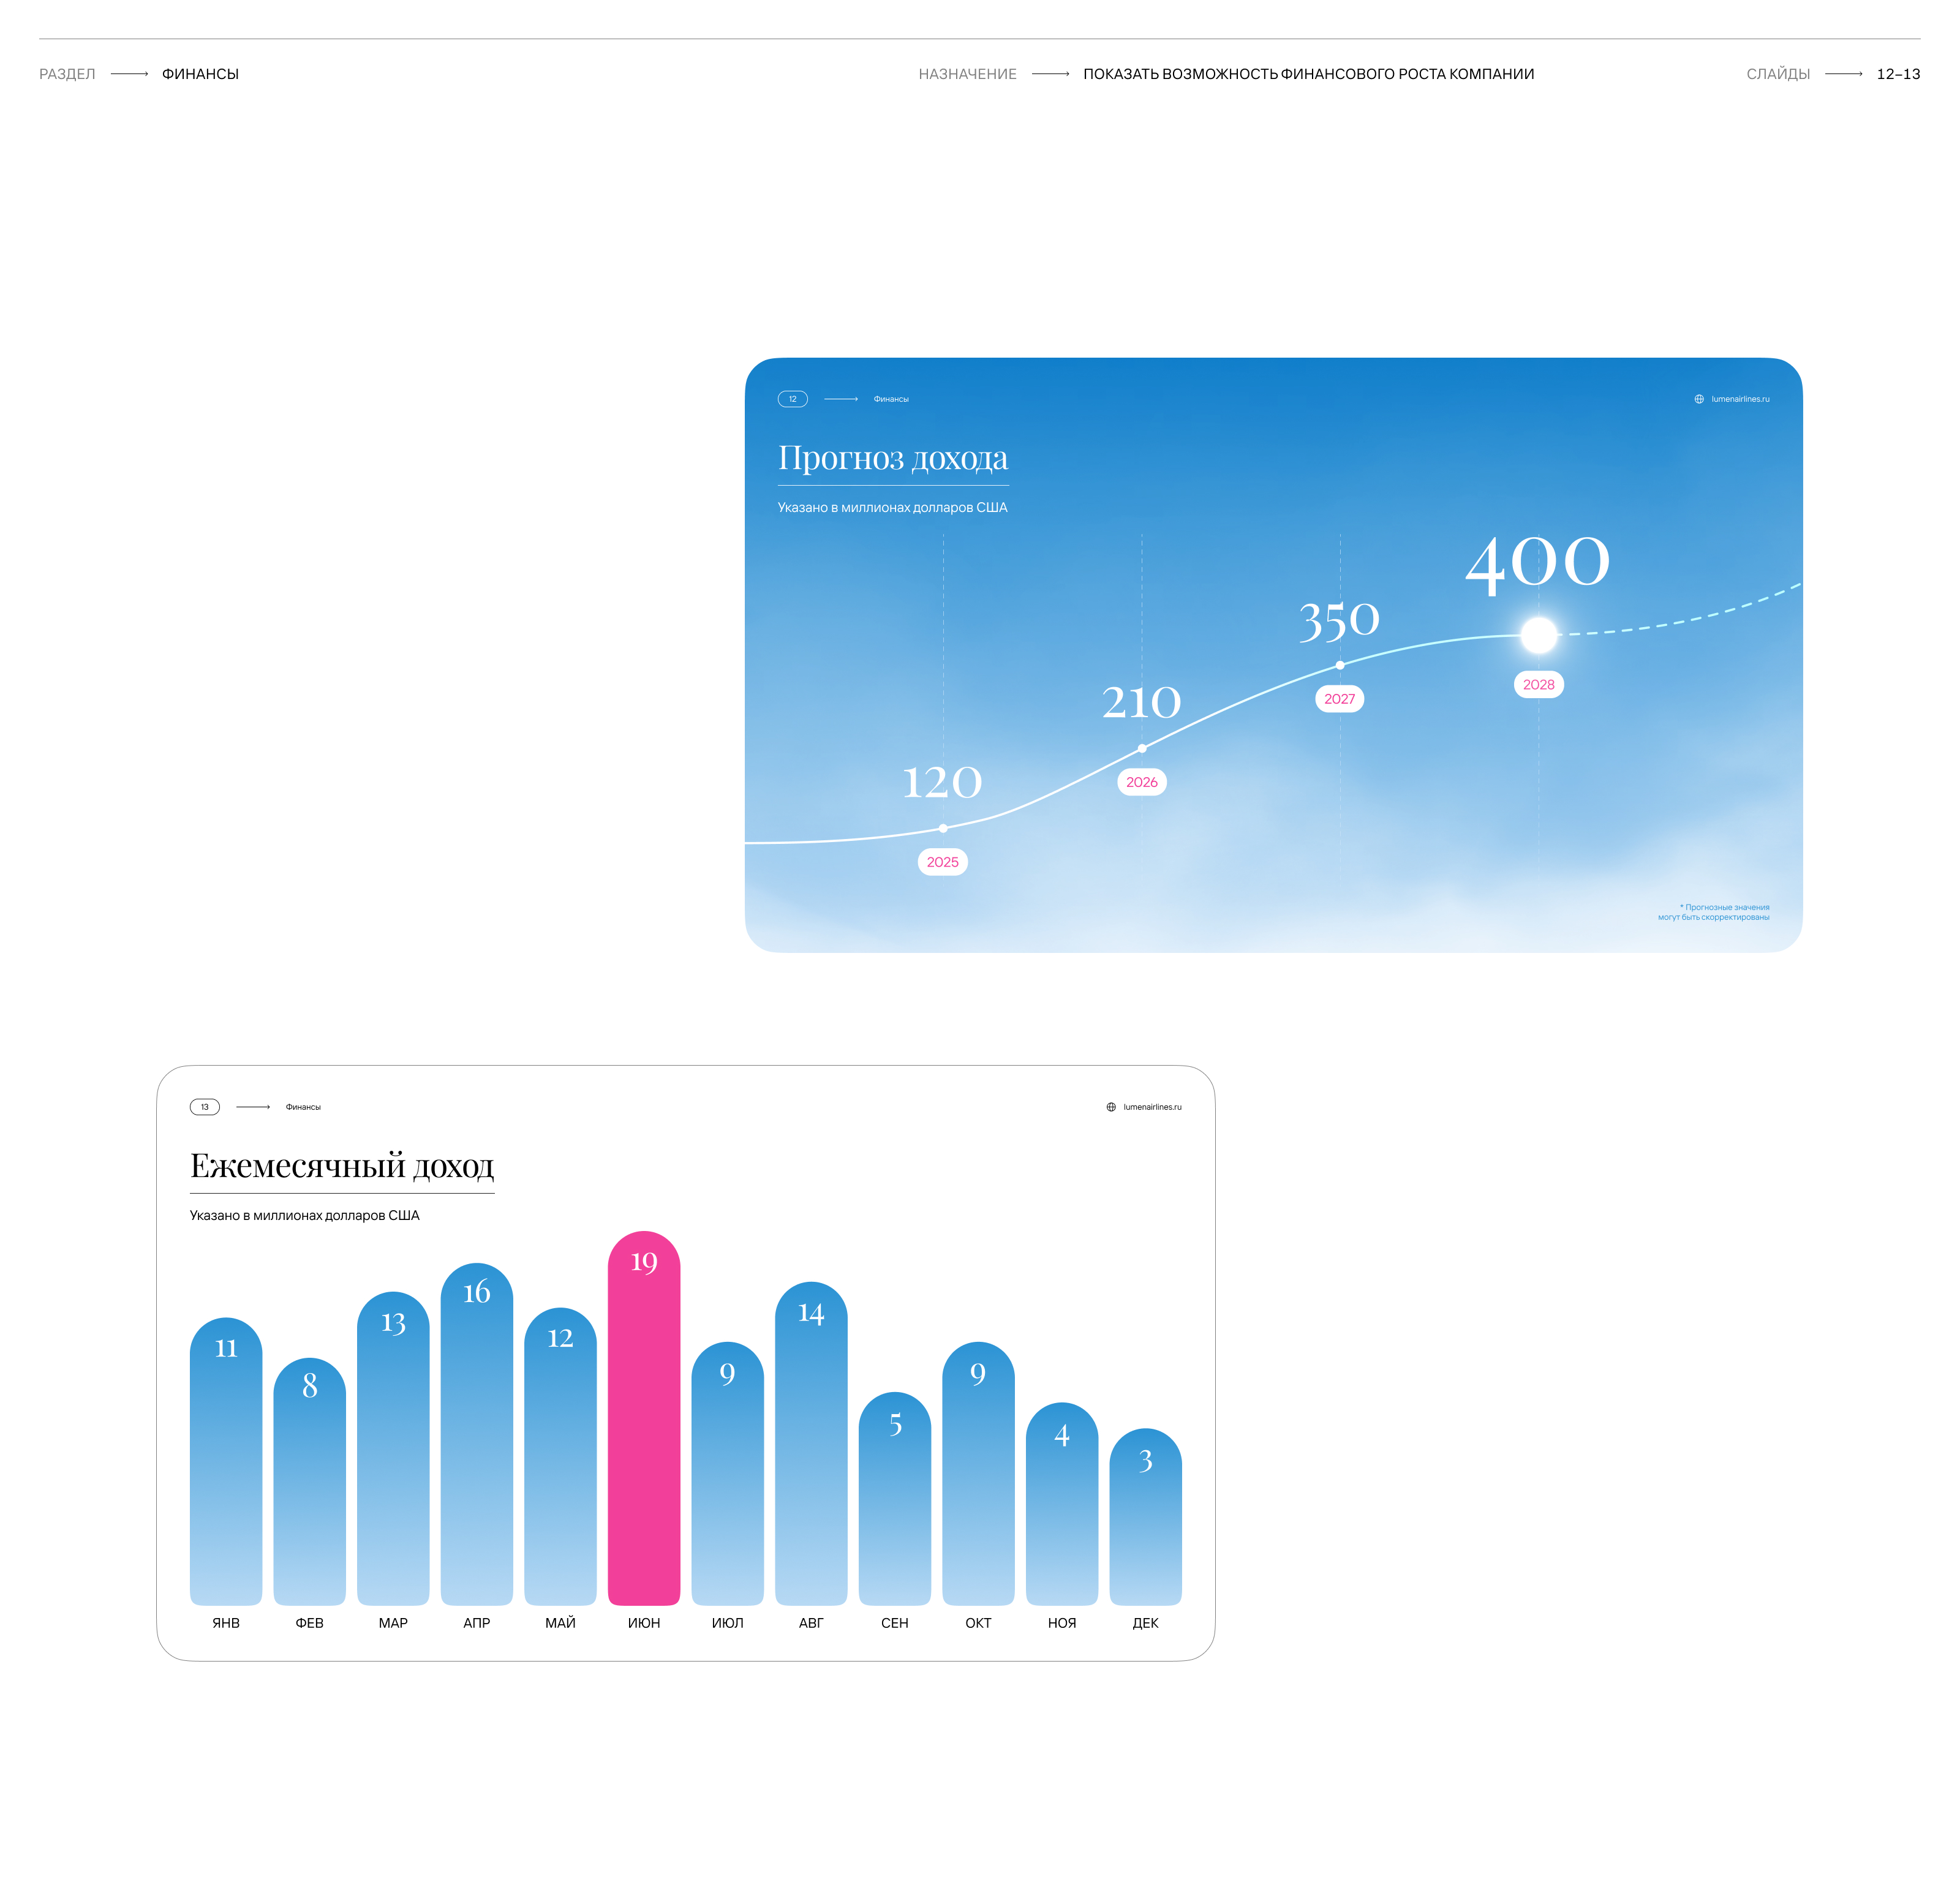Click the ФИНАНСЫ section label in header
This screenshot has height=1901, width=1960.
pyautogui.click(x=200, y=74)
